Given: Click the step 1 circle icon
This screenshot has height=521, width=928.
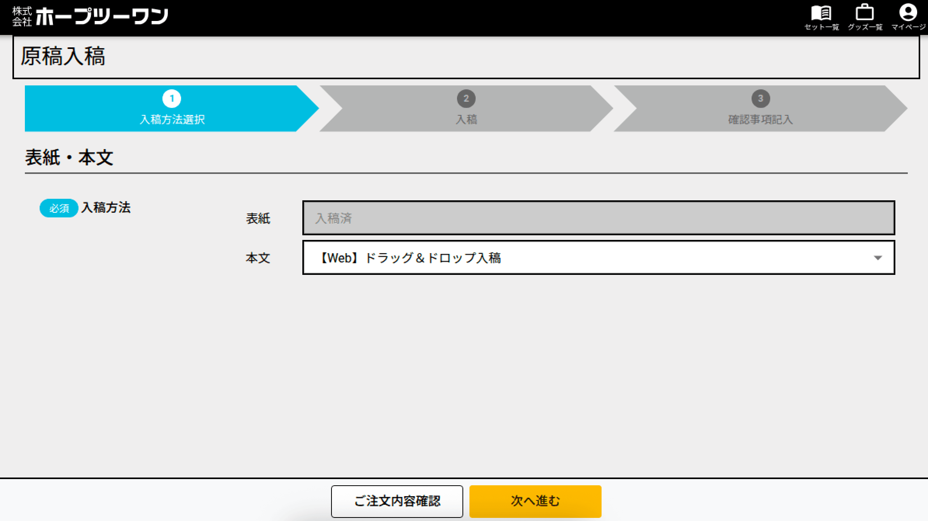Looking at the screenshot, I should pyautogui.click(x=172, y=99).
